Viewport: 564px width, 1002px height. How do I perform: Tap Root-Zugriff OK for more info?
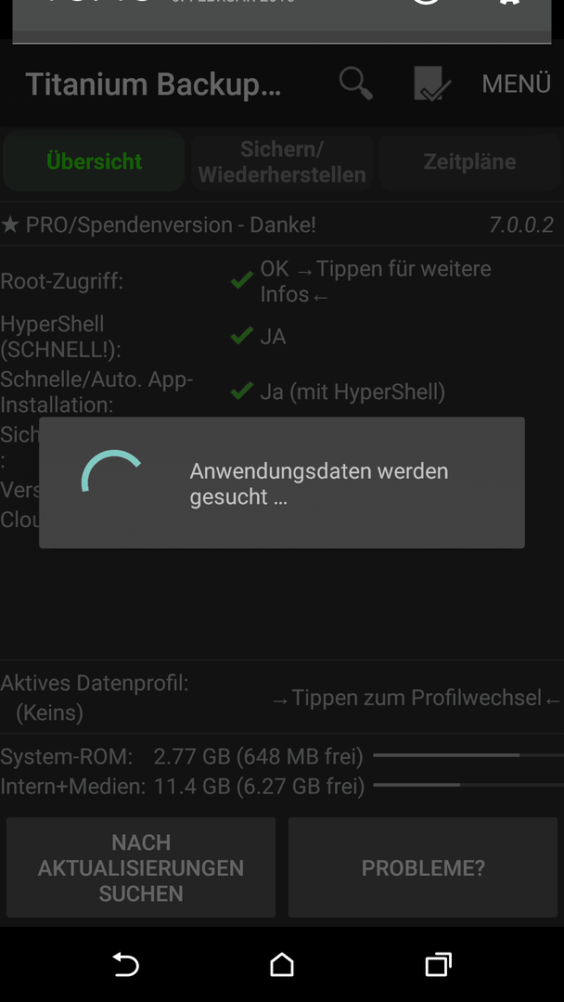(x=376, y=281)
